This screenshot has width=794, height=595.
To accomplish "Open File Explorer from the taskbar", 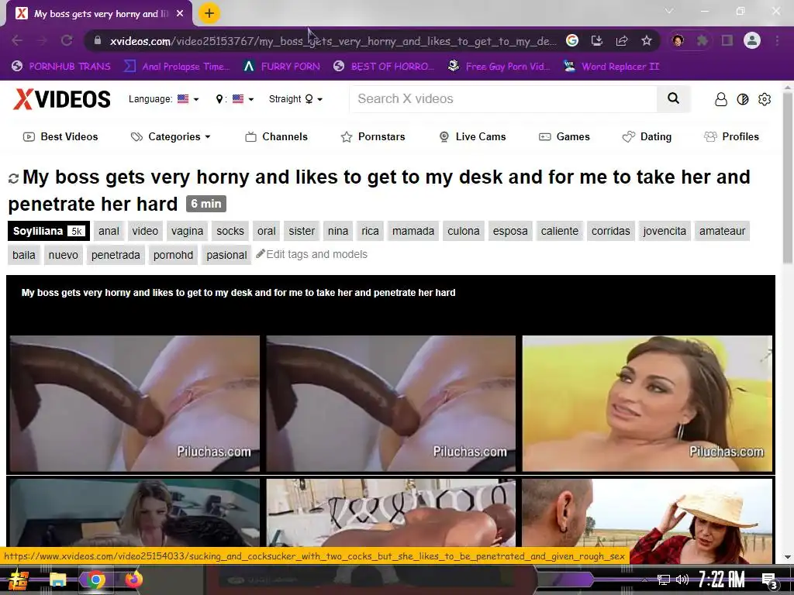I will pyautogui.click(x=57, y=580).
